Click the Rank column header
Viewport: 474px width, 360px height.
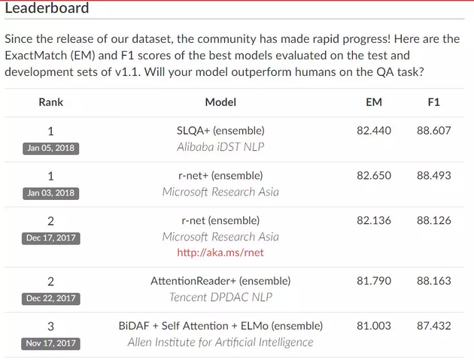(x=51, y=102)
